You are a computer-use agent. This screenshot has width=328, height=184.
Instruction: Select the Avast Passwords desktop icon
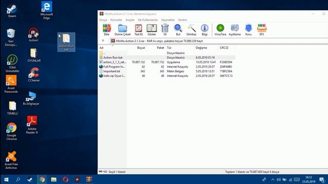11,84
